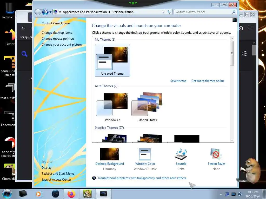Expand the breadcrumb arrow after Appearance and Personalization
This screenshot has height=199, width=266.
pos(110,12)
